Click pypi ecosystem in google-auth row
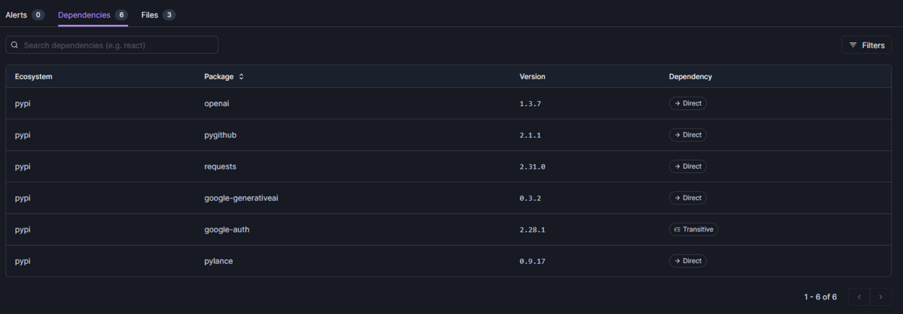Image resolution: width=903 pixels, height=314 pixels. point(22,229)
